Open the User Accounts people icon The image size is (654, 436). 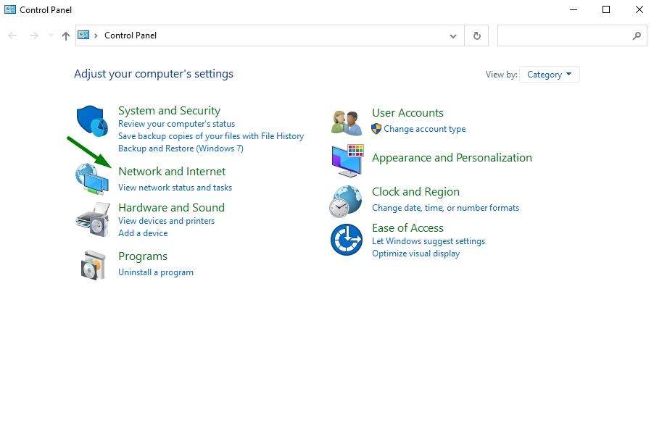tap(347, 122)
